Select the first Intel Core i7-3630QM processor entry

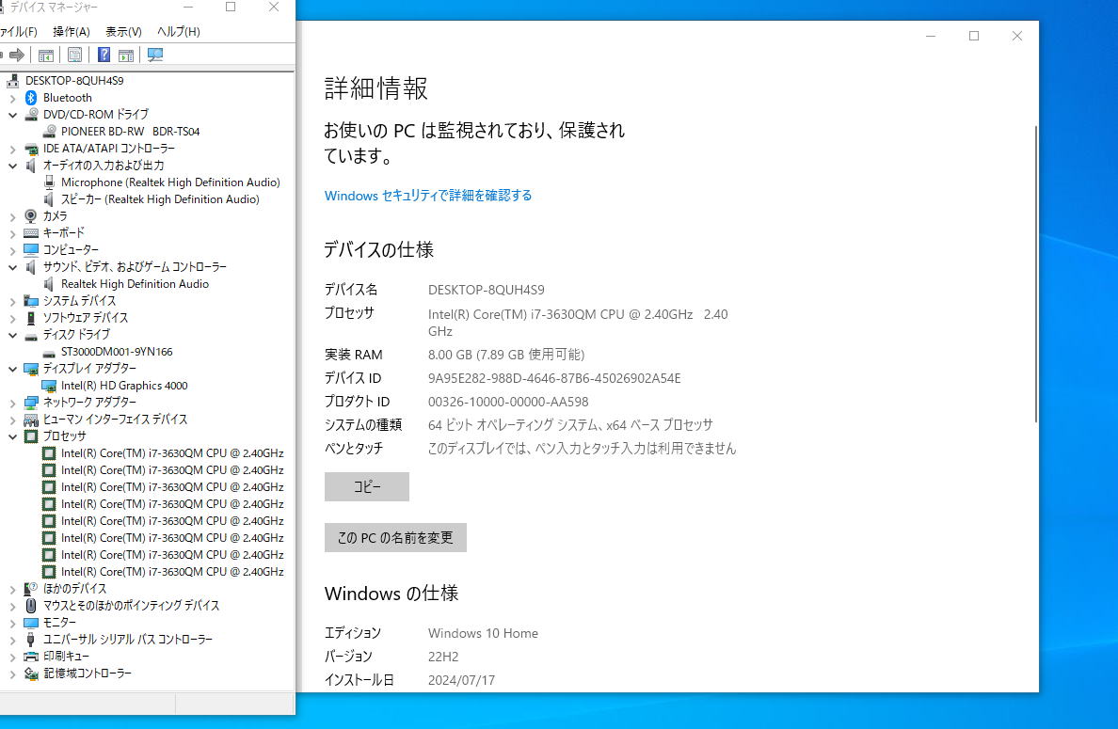tap(172, 453)
